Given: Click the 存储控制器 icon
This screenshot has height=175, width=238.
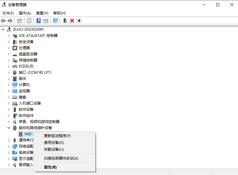Looking at the screenshot, I should pyautogui.click(x=15, y=60).
